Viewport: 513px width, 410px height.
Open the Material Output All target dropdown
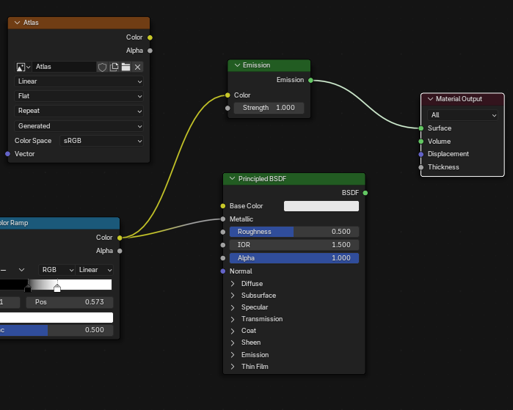click(464, 115)
